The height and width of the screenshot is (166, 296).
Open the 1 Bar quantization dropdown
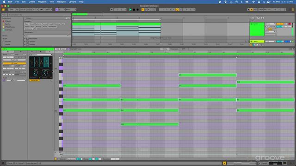coord(49,10)
